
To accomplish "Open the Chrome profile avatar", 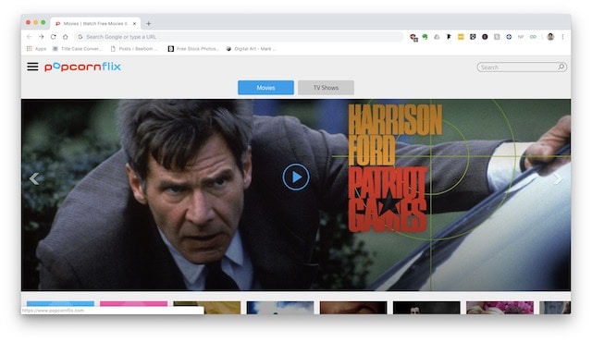I will click(x=550, y=37).
